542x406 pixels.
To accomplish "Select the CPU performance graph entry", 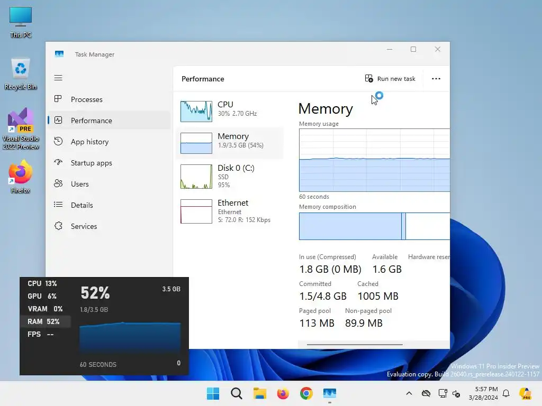I will point(230,111).
